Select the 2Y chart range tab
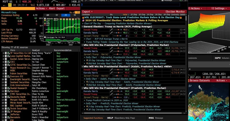230x121 pixels. pyautogui.click(x=66, y=15)
